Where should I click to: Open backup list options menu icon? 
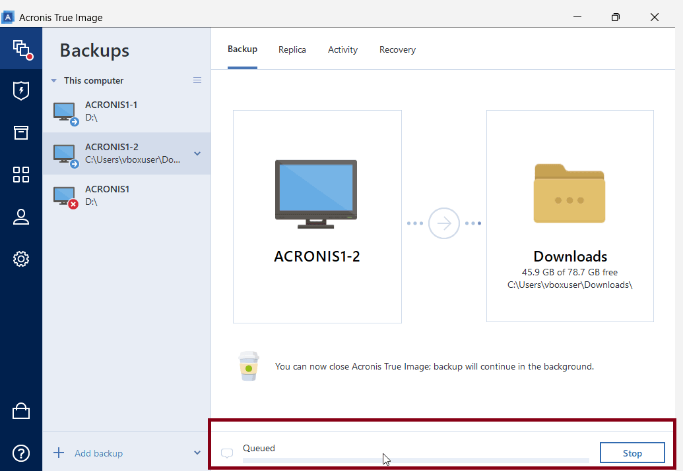(197, 80)
